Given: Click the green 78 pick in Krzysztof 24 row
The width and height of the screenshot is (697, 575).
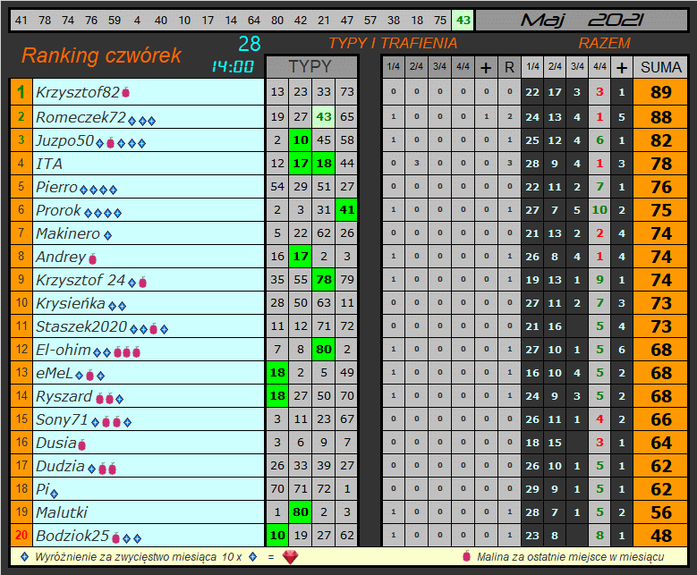Looking at the screenshot, I should 324,280.
